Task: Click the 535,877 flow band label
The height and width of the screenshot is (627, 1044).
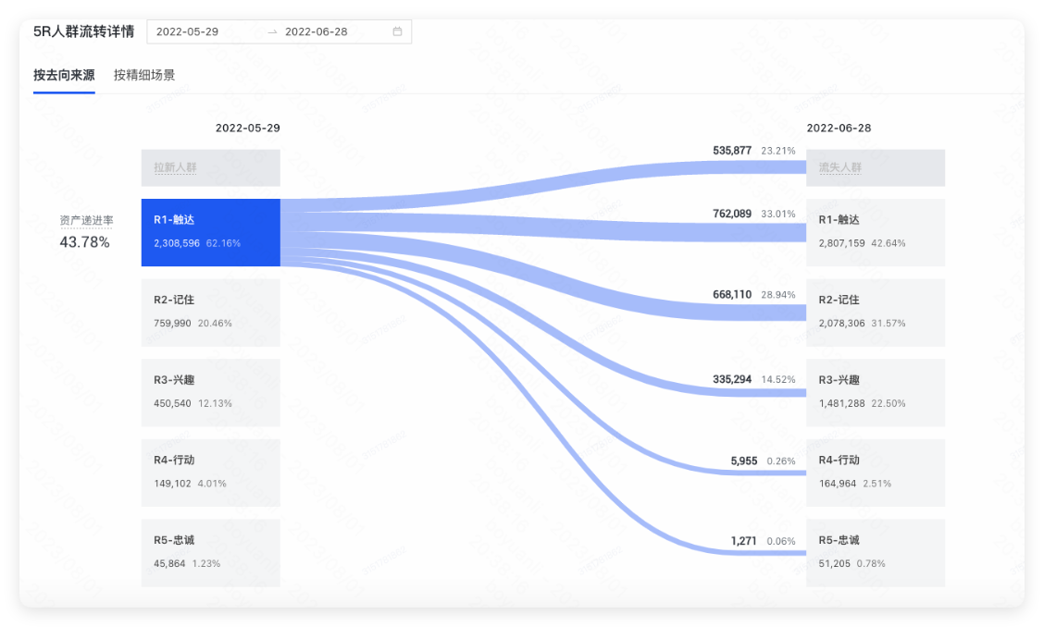Action: [732, 150]
